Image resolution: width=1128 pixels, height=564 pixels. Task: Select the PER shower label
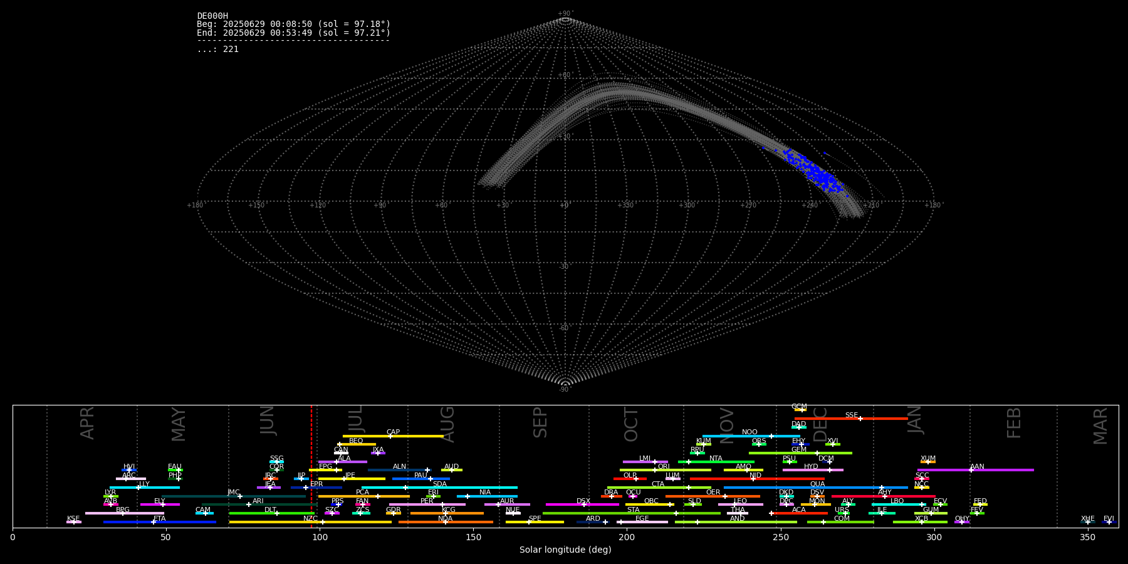click(x=427, y=501)
